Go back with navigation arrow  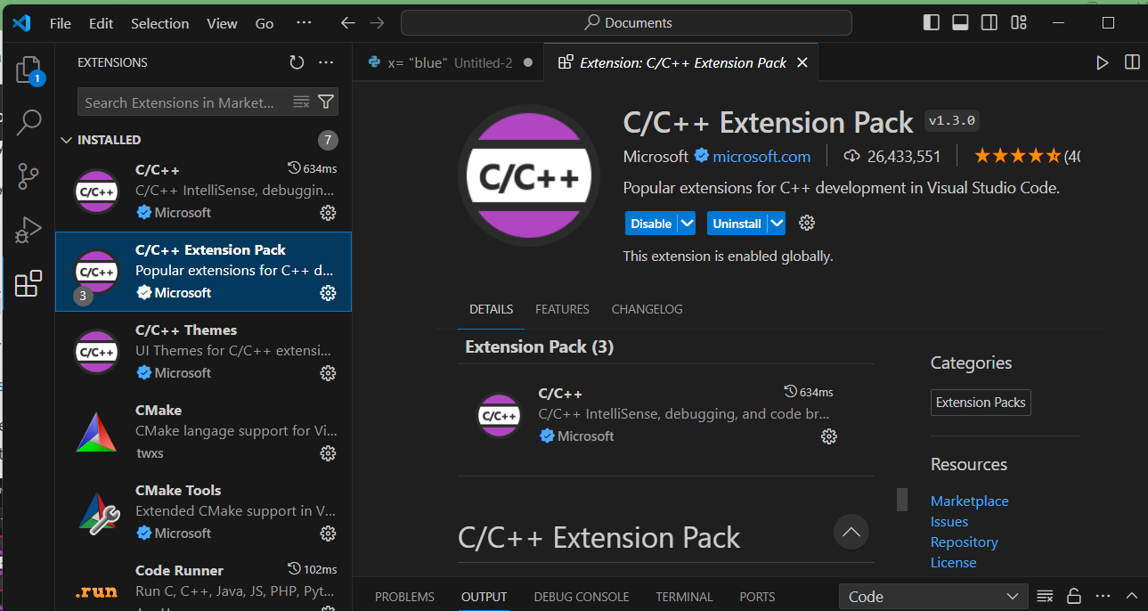click(x=348, y=23)
